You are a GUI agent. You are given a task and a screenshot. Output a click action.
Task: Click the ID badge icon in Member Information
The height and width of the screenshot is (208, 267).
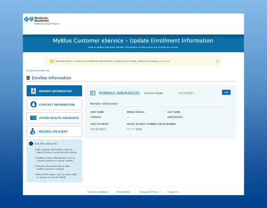tap(33, 91)
